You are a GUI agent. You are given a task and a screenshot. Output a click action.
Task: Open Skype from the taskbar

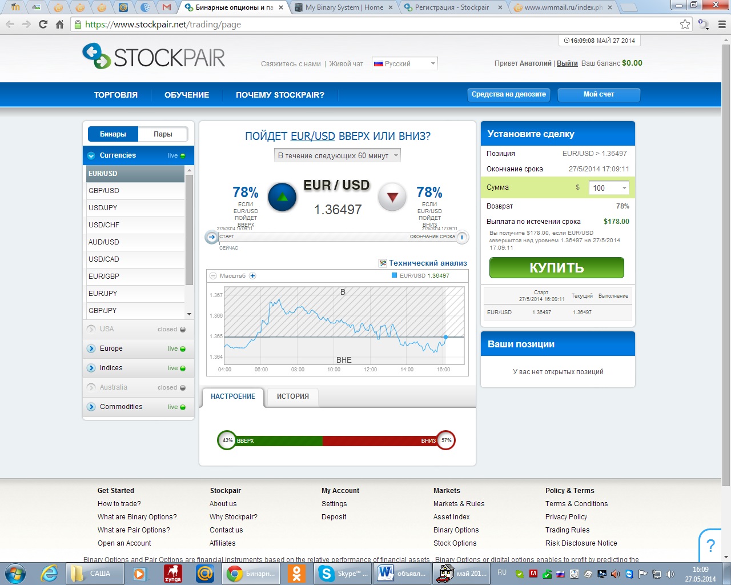tap(342, 573)
